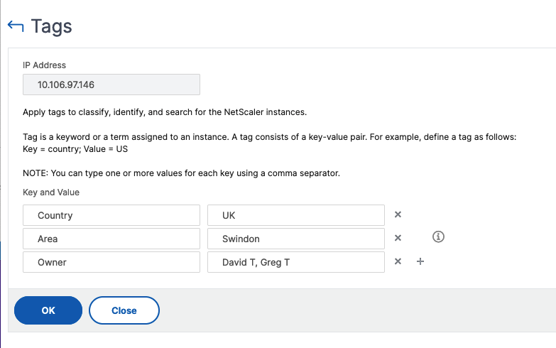Image resolution: width=556 pixels, height=348 pixels.
Task: Click the Tags page heading
Action: pyautogui.click(x=51, y=26)
